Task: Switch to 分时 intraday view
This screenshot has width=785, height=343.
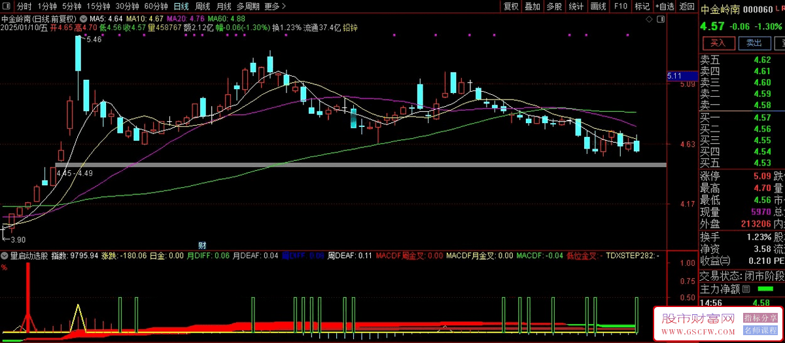Action: pos(24,6)
